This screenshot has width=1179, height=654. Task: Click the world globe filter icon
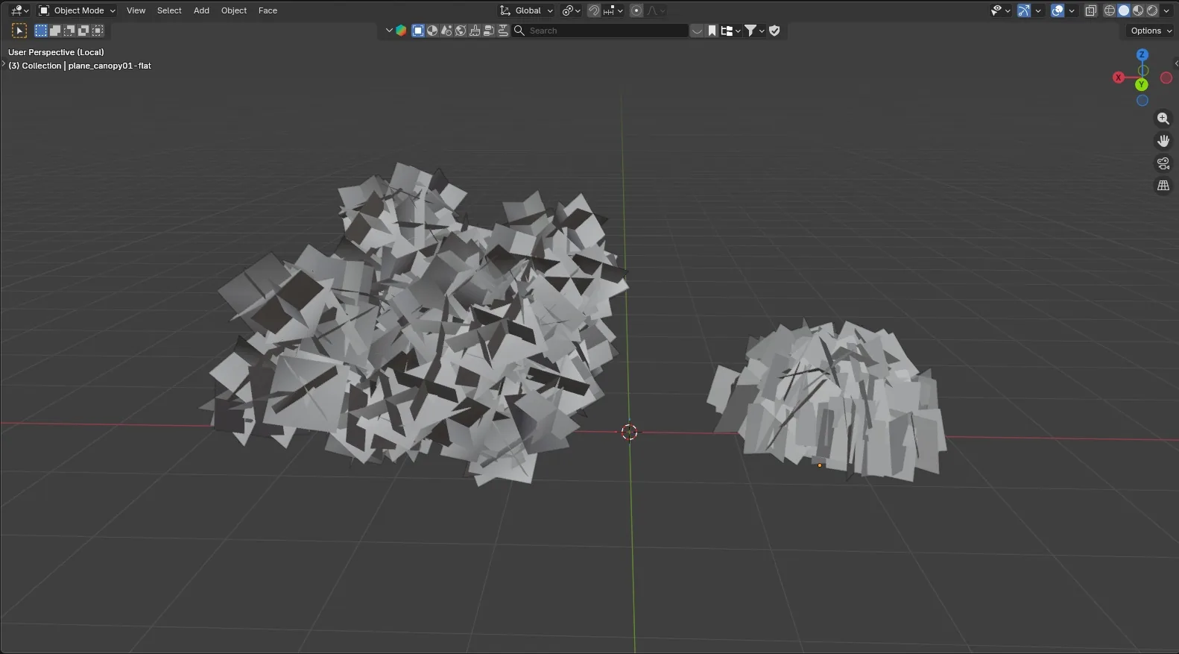tap(461, 31)
